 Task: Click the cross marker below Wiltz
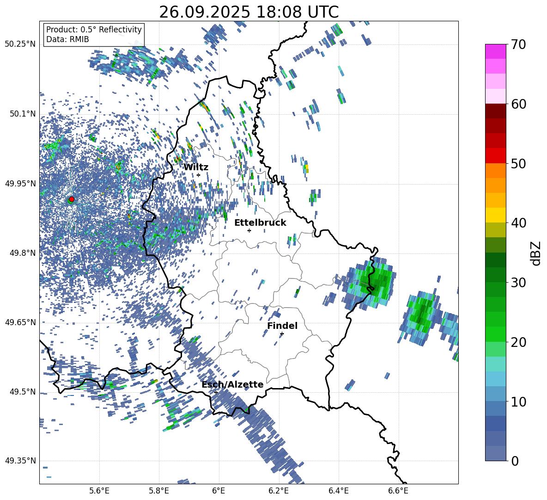[x=199, y=175]
